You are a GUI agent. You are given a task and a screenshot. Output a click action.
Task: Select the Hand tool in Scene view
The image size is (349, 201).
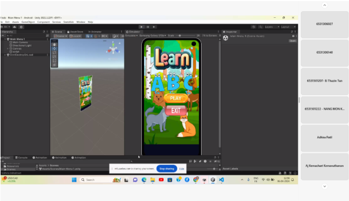pyautogui.click(x=54, y=45)
